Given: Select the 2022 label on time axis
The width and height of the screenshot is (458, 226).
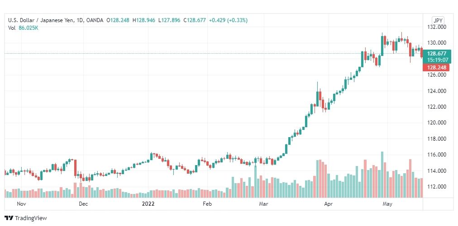Looking at the screenshot, I should coord(148,204).
